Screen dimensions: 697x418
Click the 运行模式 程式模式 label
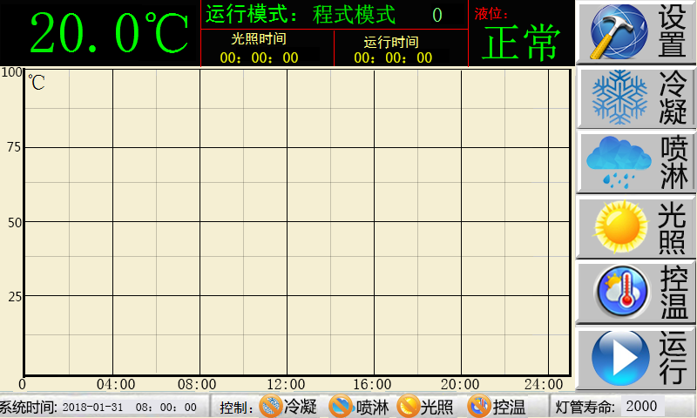[x=301, y=15]
